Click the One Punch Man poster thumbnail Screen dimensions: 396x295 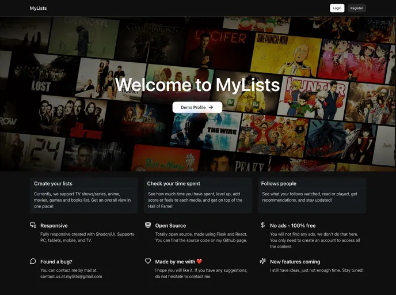(x=285, y=54)
